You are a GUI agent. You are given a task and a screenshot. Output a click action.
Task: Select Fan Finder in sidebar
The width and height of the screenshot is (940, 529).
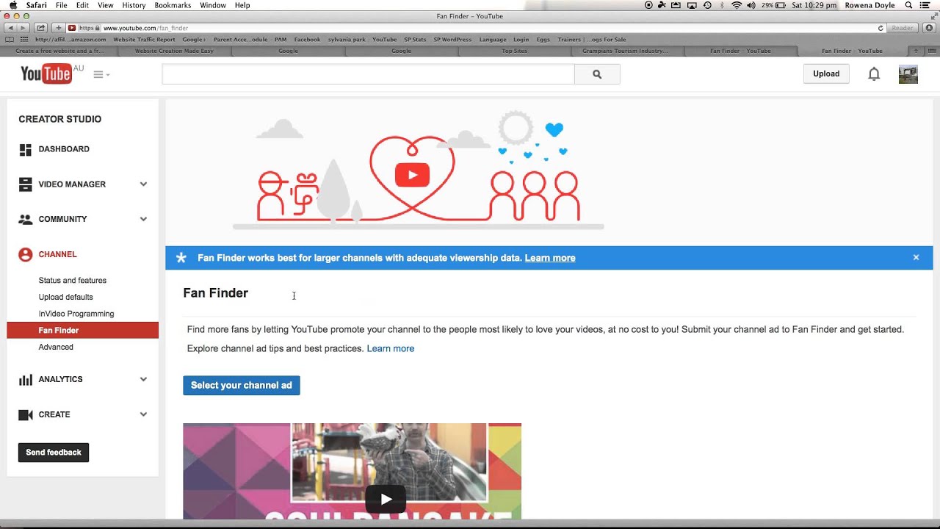[82, 331]
